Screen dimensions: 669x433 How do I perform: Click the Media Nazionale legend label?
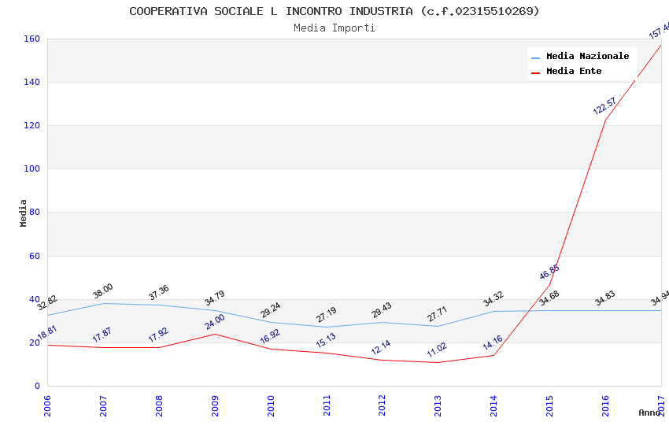pos(587,56)
